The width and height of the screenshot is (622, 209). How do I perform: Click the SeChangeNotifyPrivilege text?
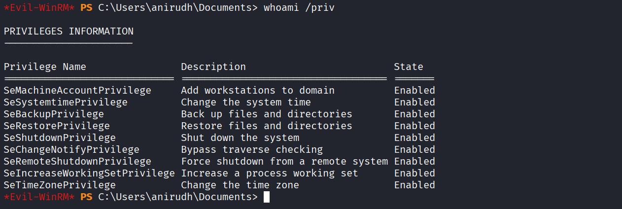pos(71,150)
